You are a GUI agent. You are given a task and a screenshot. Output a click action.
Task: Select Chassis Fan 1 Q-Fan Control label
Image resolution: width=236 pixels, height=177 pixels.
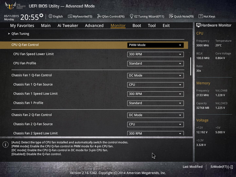[31, 75]
